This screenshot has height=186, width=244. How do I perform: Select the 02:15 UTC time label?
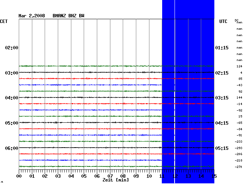pos(222,73)
